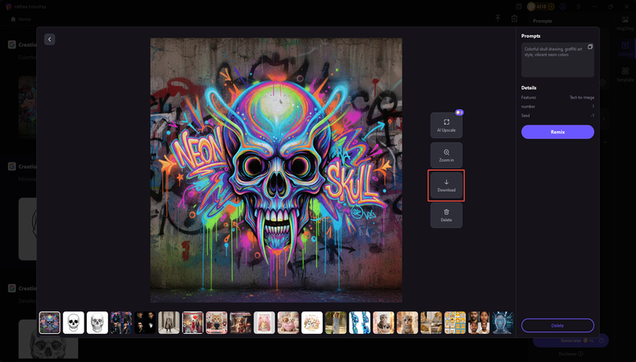Click the Home icon in the top bar

[13, 19]
